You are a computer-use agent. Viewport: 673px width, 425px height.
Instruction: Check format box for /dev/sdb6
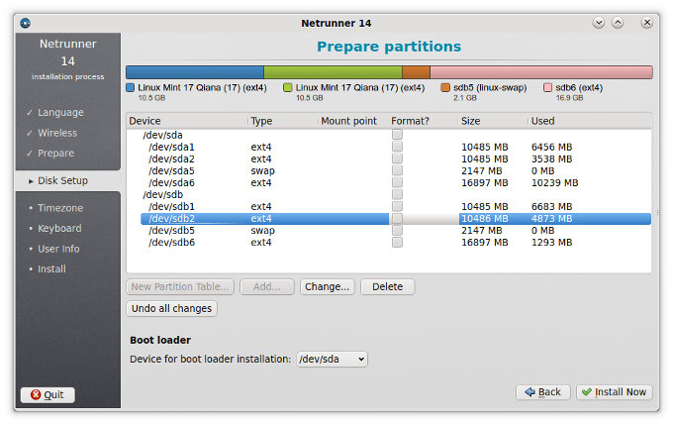pyautogui.click(x=397, y=242)
